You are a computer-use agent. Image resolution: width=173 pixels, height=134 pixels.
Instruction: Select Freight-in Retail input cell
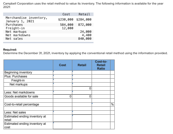point(82,81)
